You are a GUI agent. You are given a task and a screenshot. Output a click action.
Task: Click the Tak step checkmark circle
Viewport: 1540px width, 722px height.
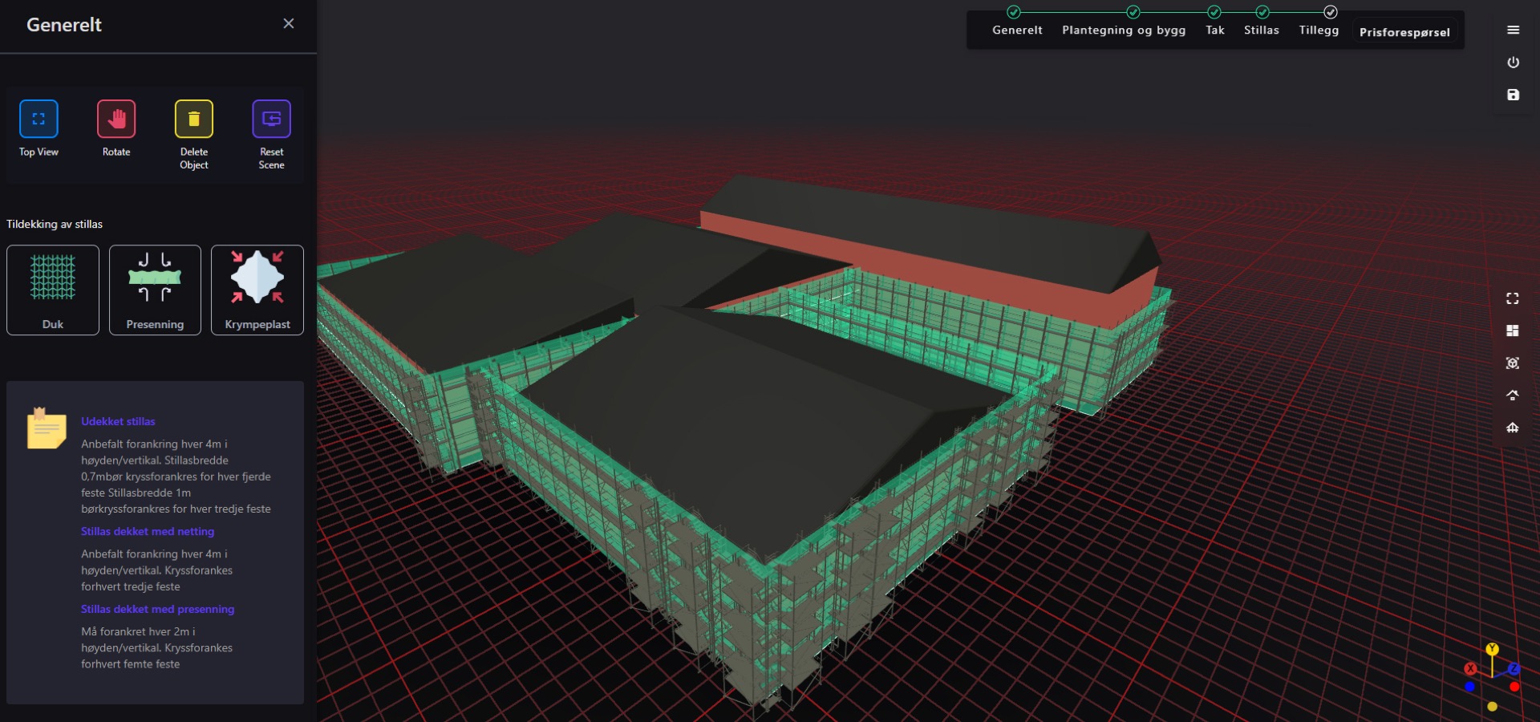click(x=1215, y=11)
